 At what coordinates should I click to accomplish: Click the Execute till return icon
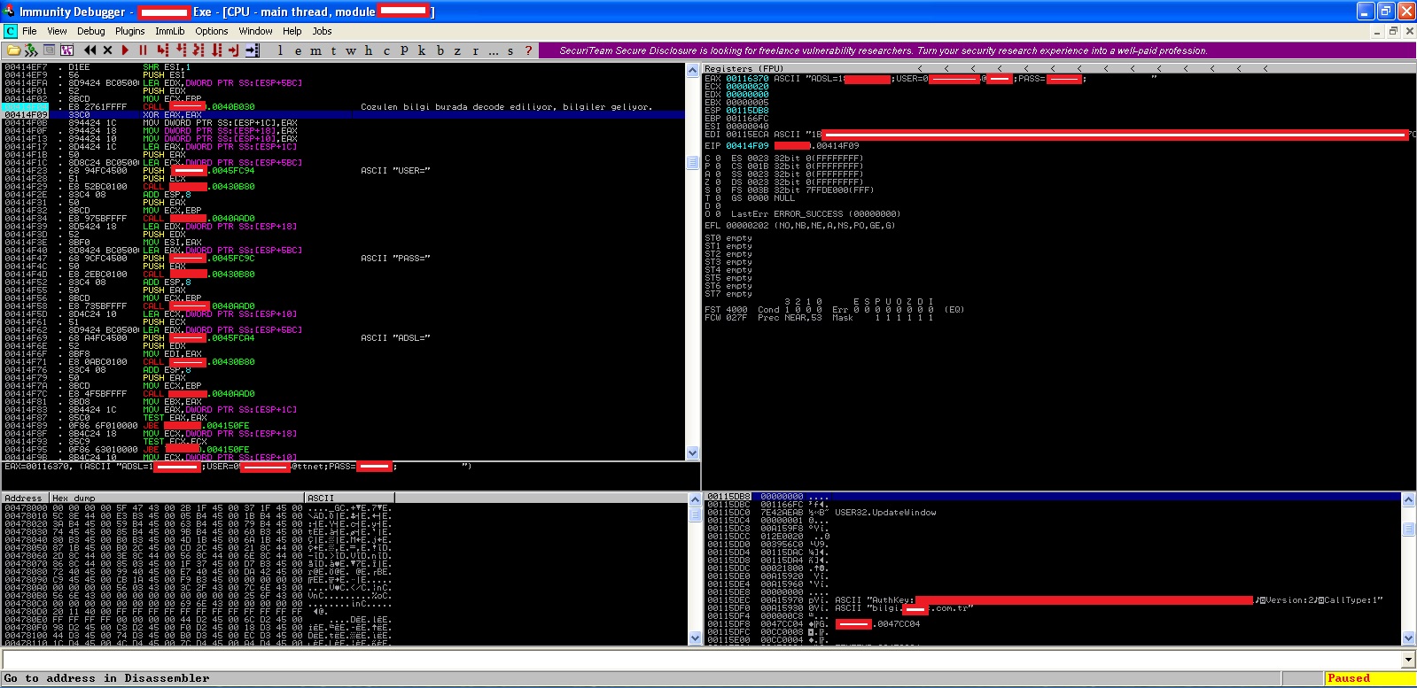[234, 50]
